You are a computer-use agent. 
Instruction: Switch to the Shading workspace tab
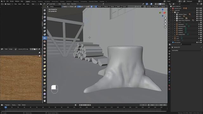[62, 2]
